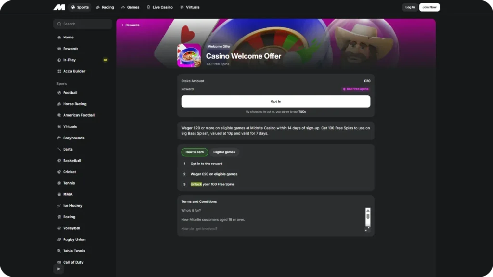Click the Basketball icon
The image size is (493, 277).
[59, 161]
